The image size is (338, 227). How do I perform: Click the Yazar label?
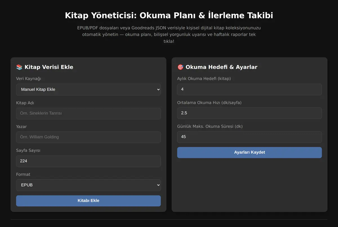click(x=21, y=127)
